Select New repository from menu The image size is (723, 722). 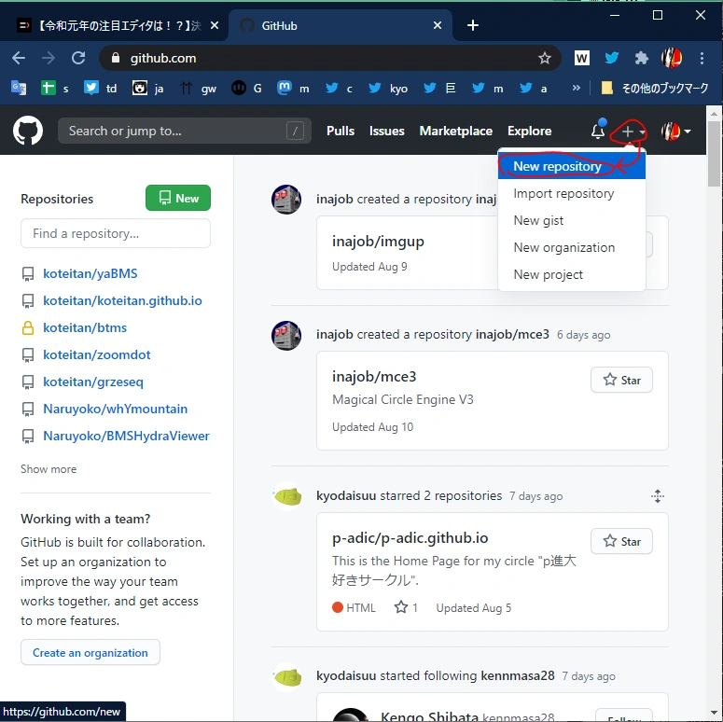(571, 166)
